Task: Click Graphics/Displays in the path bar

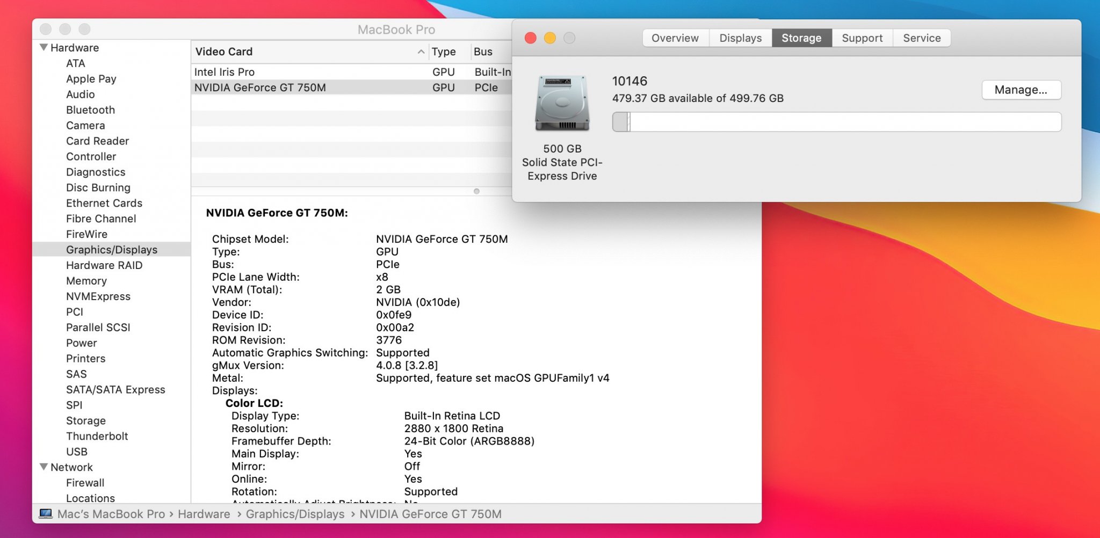Action: [x=295, y=514]
